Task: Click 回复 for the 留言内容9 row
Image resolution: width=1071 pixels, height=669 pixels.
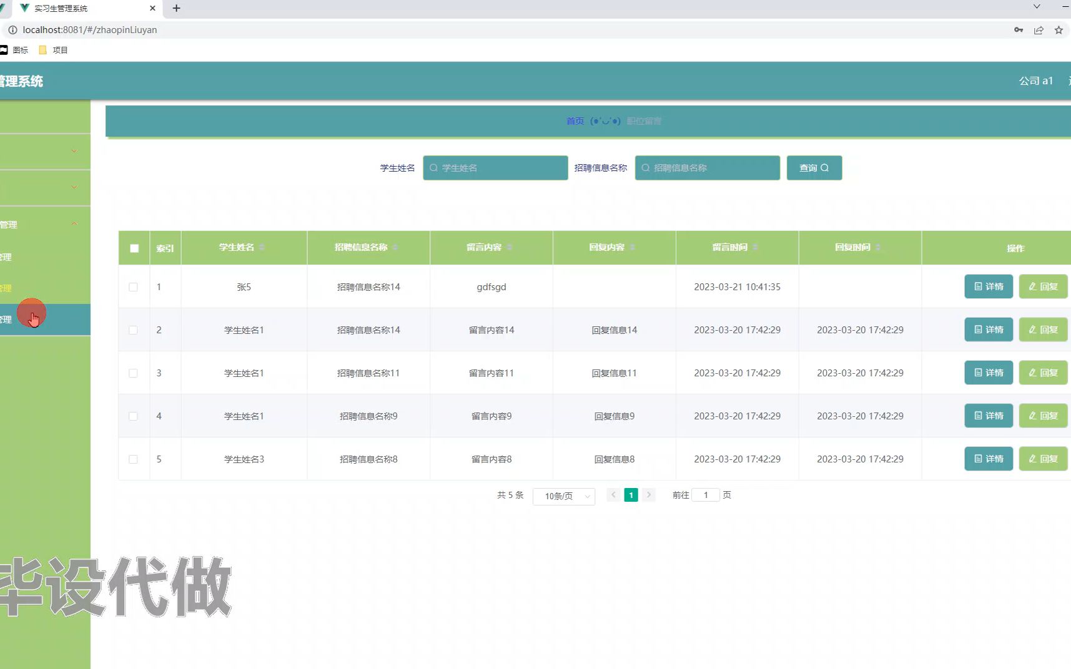Action: point(1043,416)
